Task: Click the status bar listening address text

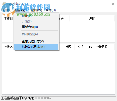Action: (26, 98)
